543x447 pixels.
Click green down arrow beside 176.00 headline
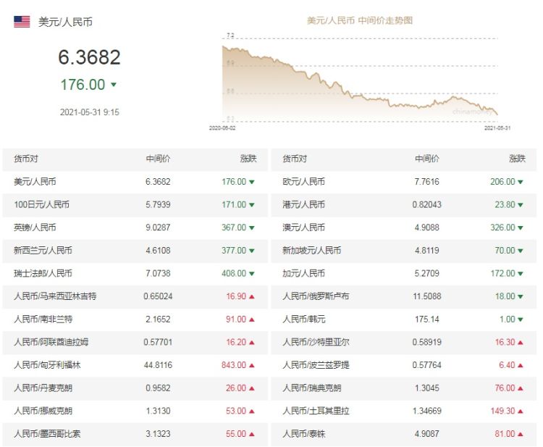pos(114,85)
